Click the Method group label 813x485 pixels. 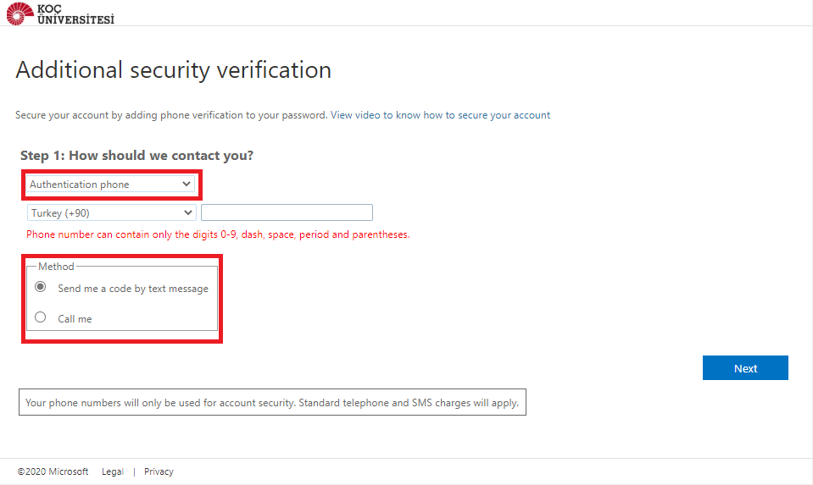56,267
